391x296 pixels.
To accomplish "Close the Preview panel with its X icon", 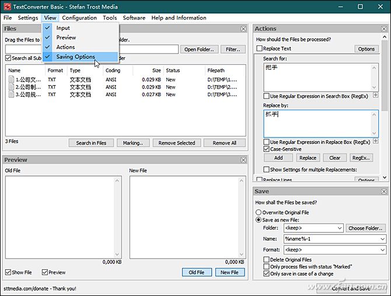I will pos(243,160).
